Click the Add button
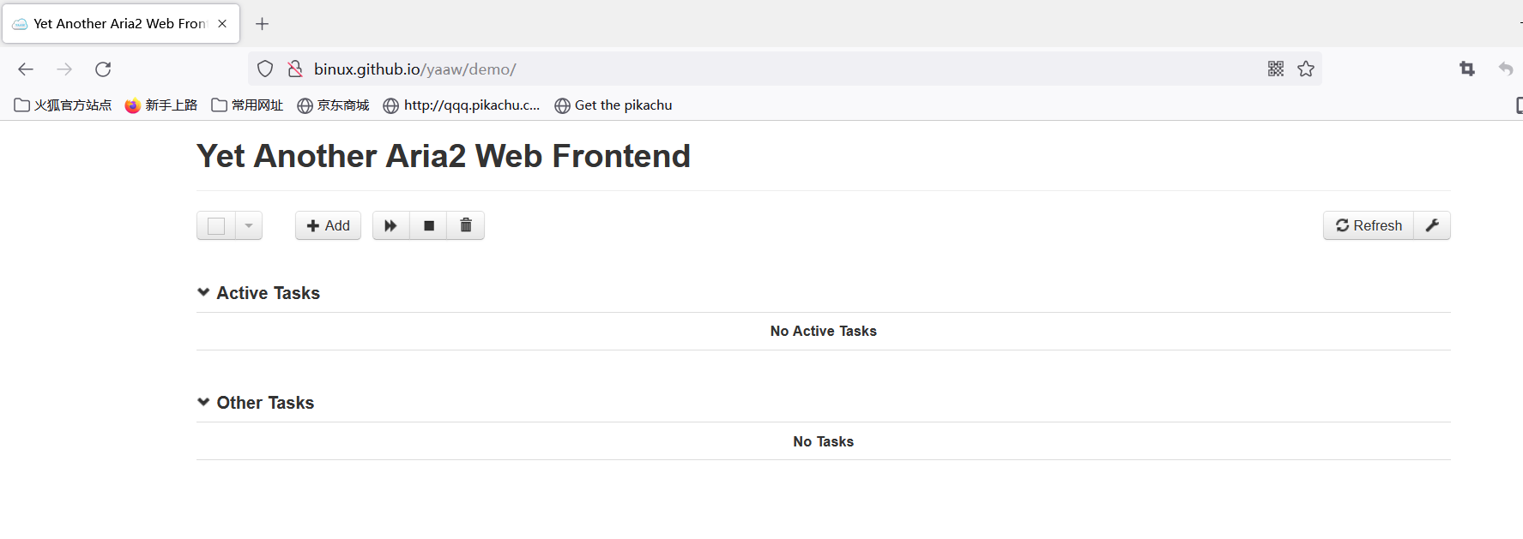Viewport: 1523px width, 539px height. pos(328,225)
